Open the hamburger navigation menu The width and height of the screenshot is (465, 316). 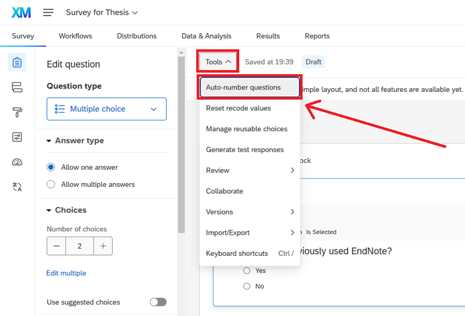coord(48,13)
